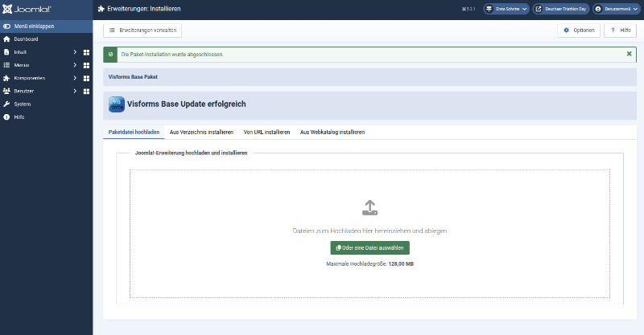Select the Paketdatei hochladen tab
Image resolution: width=644 pixels, height=335 pixels.
(134, 132)
